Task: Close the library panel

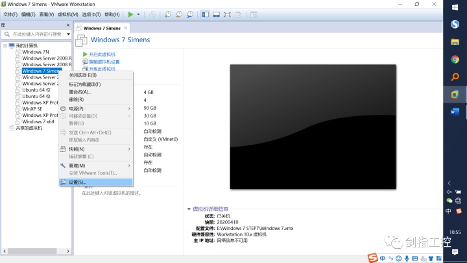Action: 68,25
